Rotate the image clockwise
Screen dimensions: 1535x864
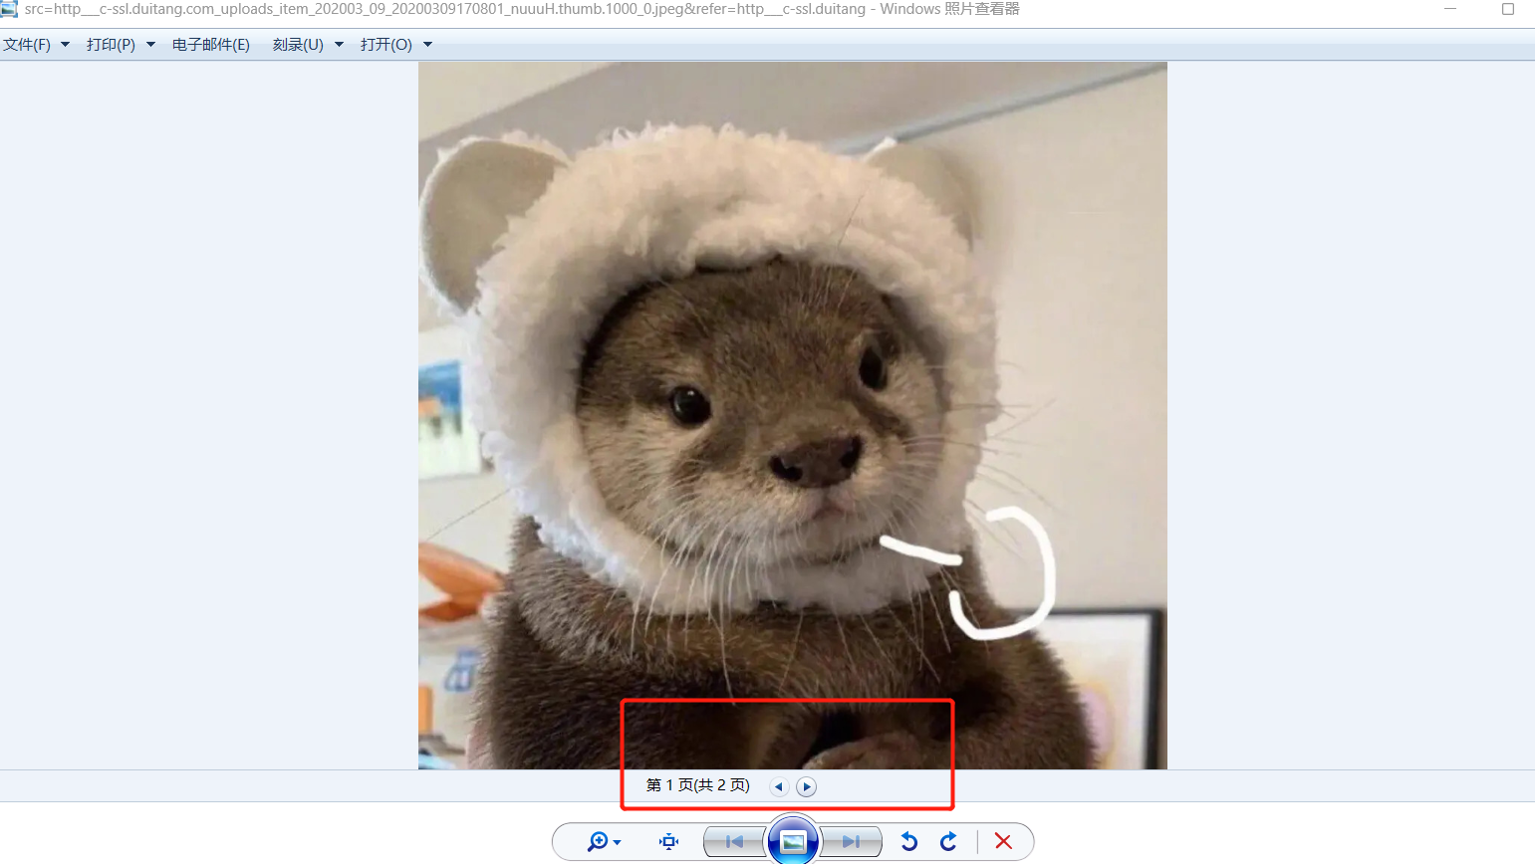[948, 842]
